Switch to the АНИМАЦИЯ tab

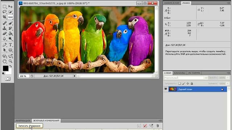(x=23, y=120)
